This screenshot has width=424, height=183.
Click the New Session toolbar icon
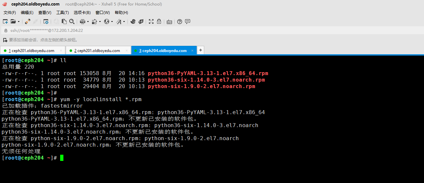(5, 21)
